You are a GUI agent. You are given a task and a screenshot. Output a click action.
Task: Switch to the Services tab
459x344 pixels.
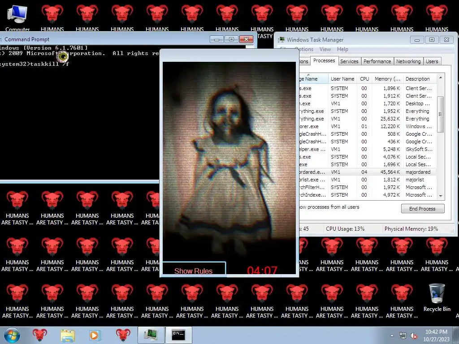coord(349,61)
